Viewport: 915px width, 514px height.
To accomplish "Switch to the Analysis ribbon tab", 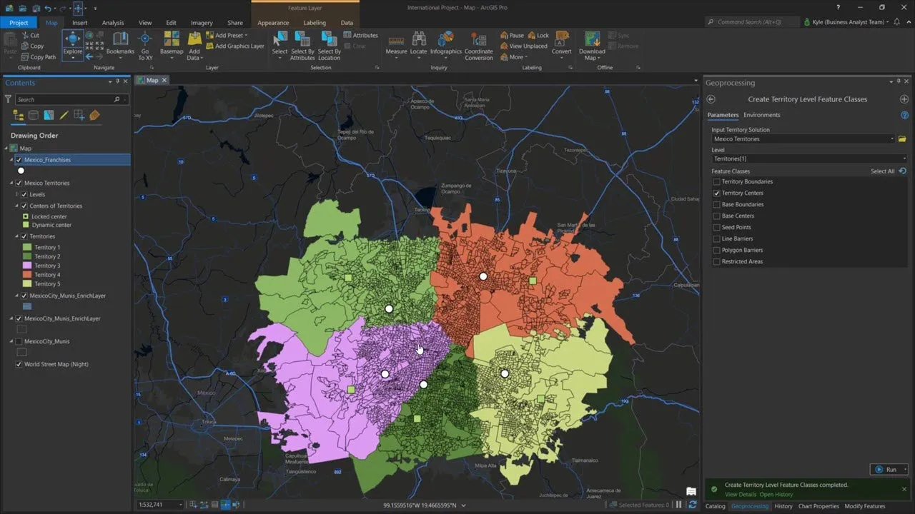I will pos(113,23).
